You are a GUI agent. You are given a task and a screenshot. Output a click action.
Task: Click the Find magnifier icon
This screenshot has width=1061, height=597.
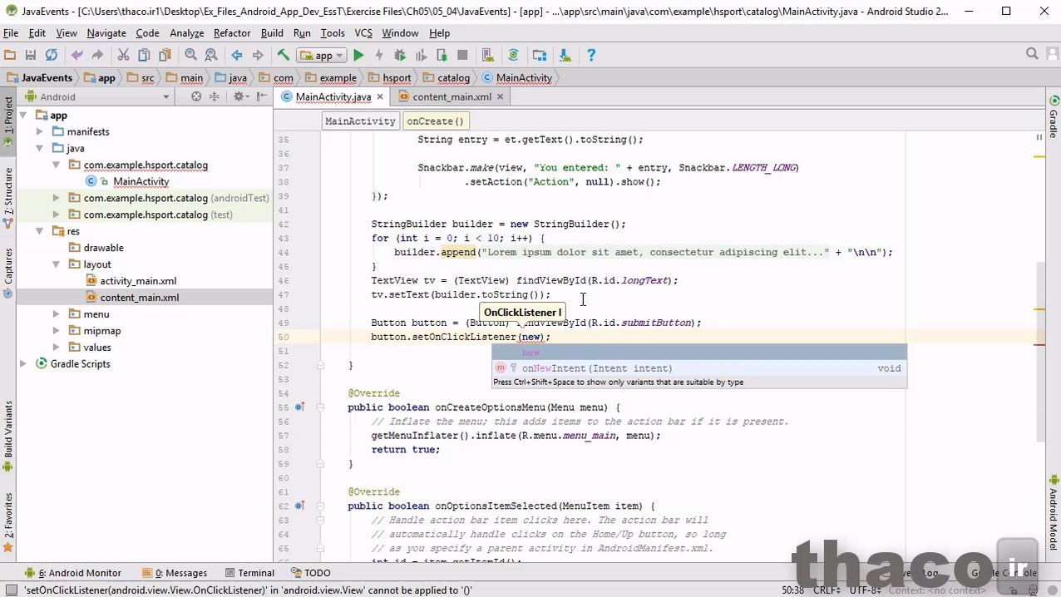pyautogui.click(x=190, y=55)
